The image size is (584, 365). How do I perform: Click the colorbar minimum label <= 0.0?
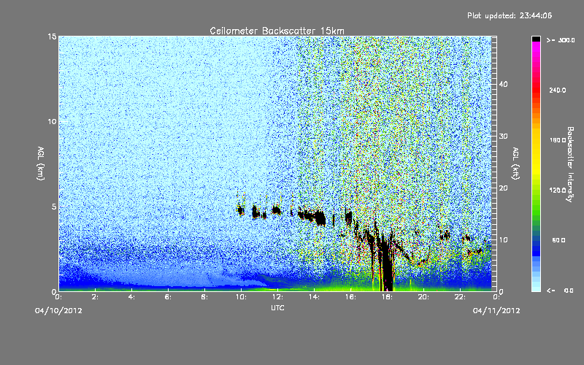(x=560, y=291)
